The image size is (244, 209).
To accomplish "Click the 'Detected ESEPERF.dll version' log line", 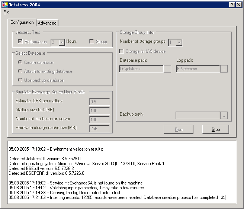I will coord(46,173).
